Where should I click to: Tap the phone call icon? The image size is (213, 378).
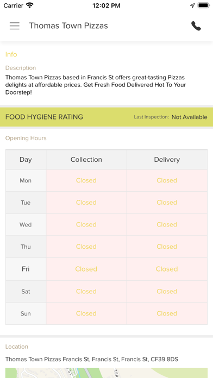tap(196, 26)
